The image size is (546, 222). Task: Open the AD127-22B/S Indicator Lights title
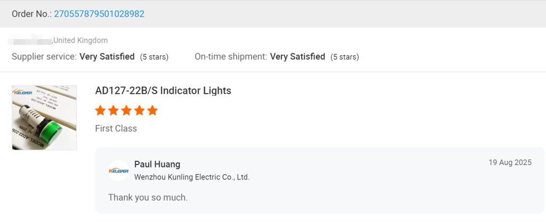163,91
